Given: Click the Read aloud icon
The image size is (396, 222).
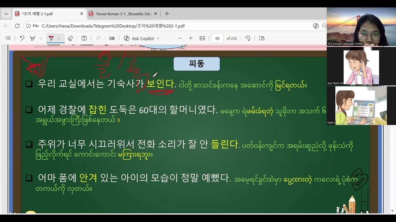Looking at the screenshot, I should point(98,38).
